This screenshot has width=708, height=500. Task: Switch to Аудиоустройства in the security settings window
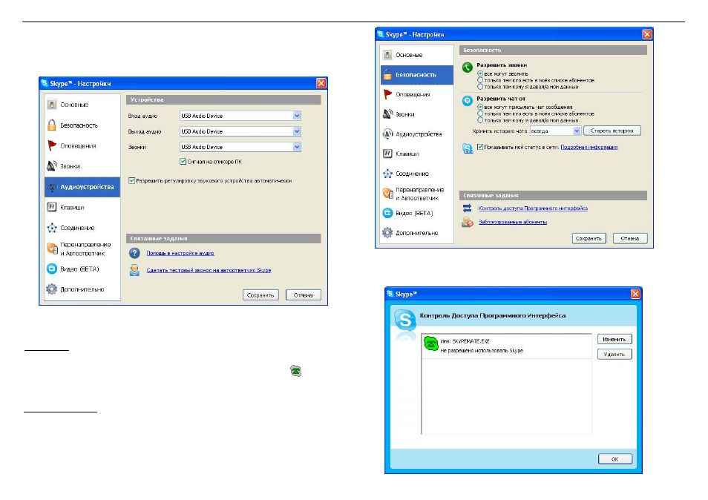[x=416, y=134]
